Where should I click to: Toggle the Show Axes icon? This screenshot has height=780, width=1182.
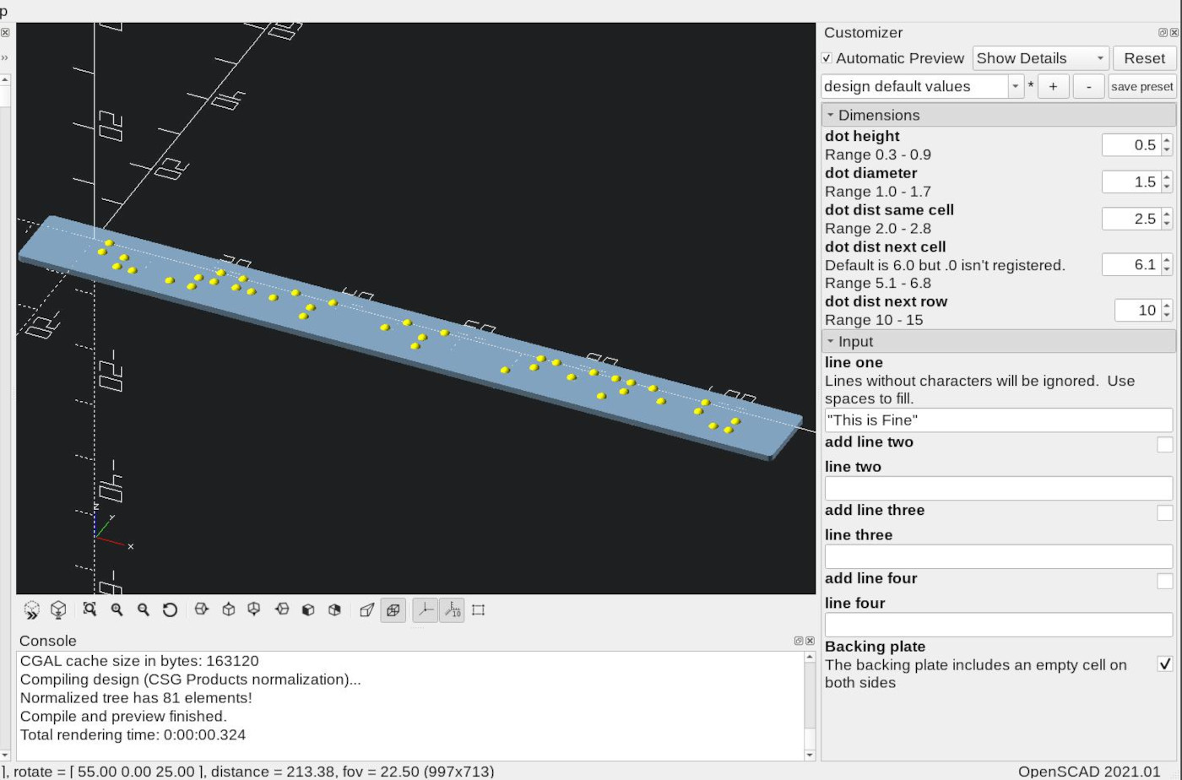coord(425,609)
